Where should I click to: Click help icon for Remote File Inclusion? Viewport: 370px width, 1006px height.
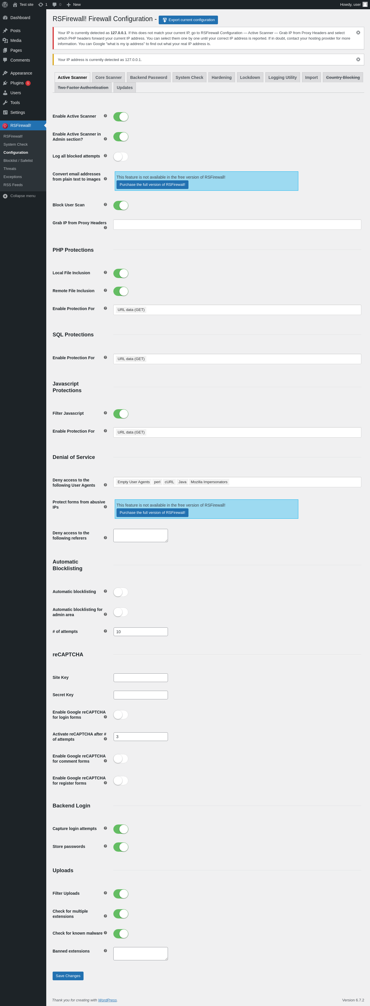pyautogui.click(x=105, y=290)
